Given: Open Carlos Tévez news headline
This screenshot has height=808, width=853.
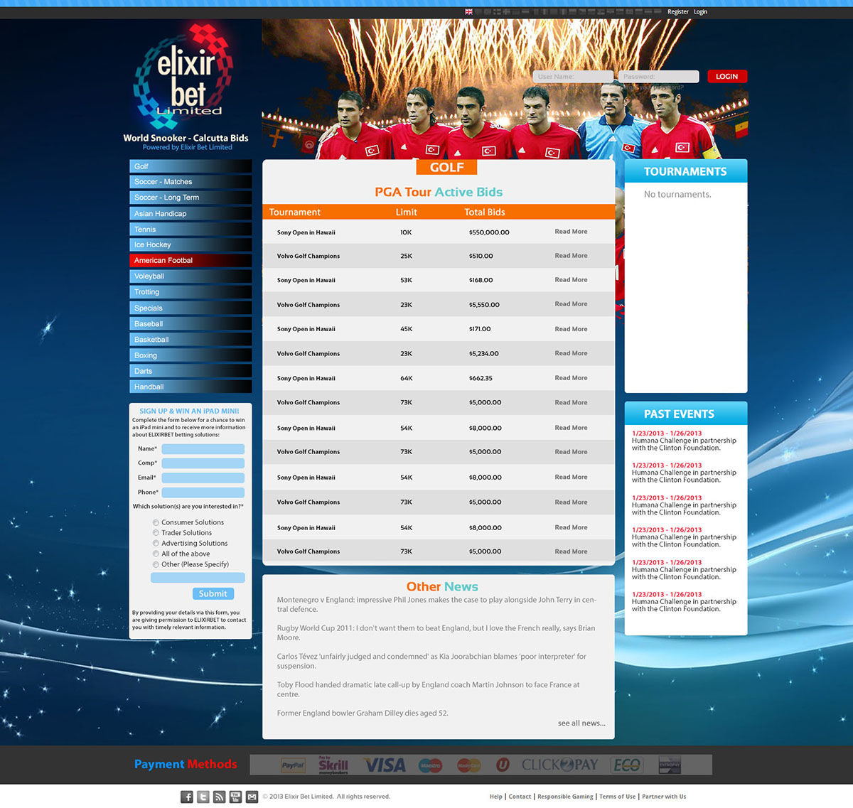Looking at the screenshot, I should point(431,662).
